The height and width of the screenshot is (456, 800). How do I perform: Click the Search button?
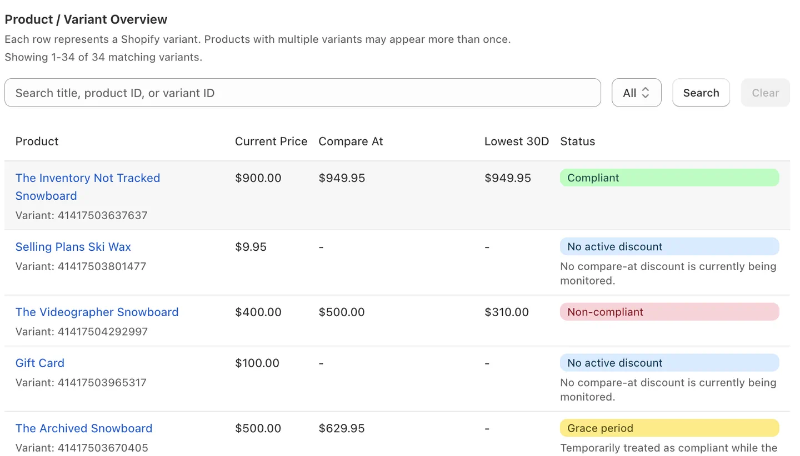click(701, 93)
